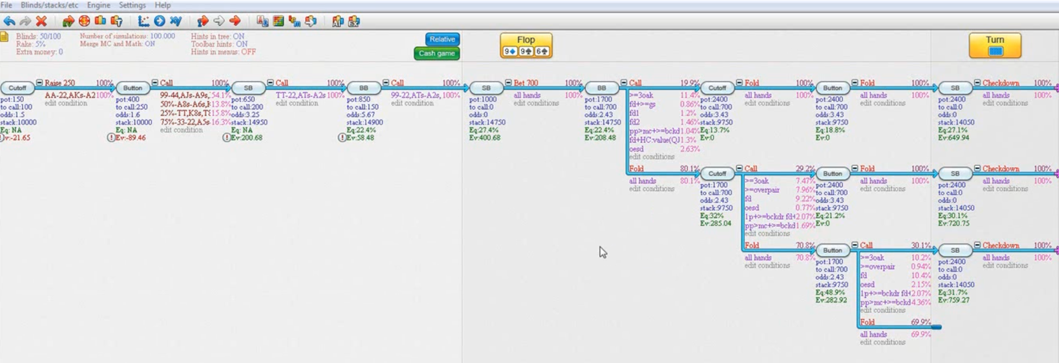Click the EX chart toolbar icon

[x=354, y=22]
